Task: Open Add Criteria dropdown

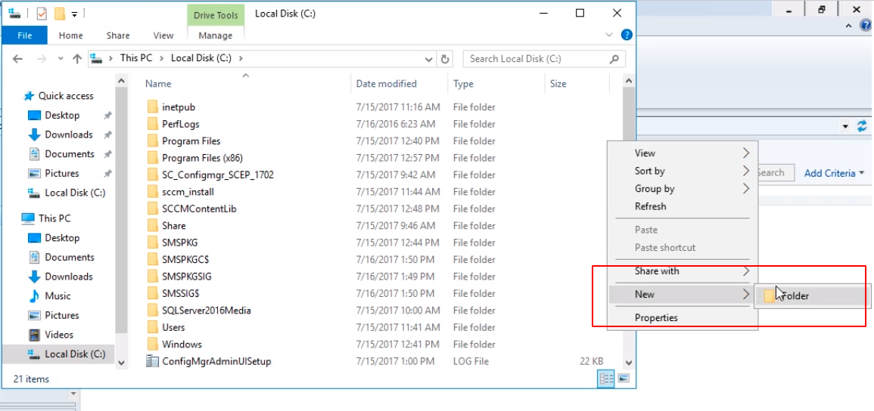Action: click(834, 173)
